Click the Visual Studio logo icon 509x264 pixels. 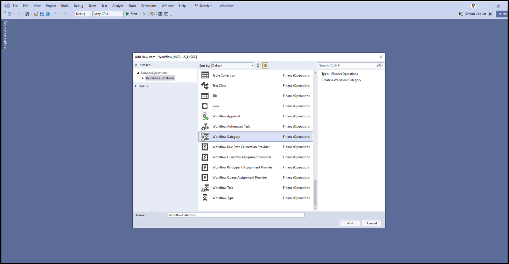[7, 6]
